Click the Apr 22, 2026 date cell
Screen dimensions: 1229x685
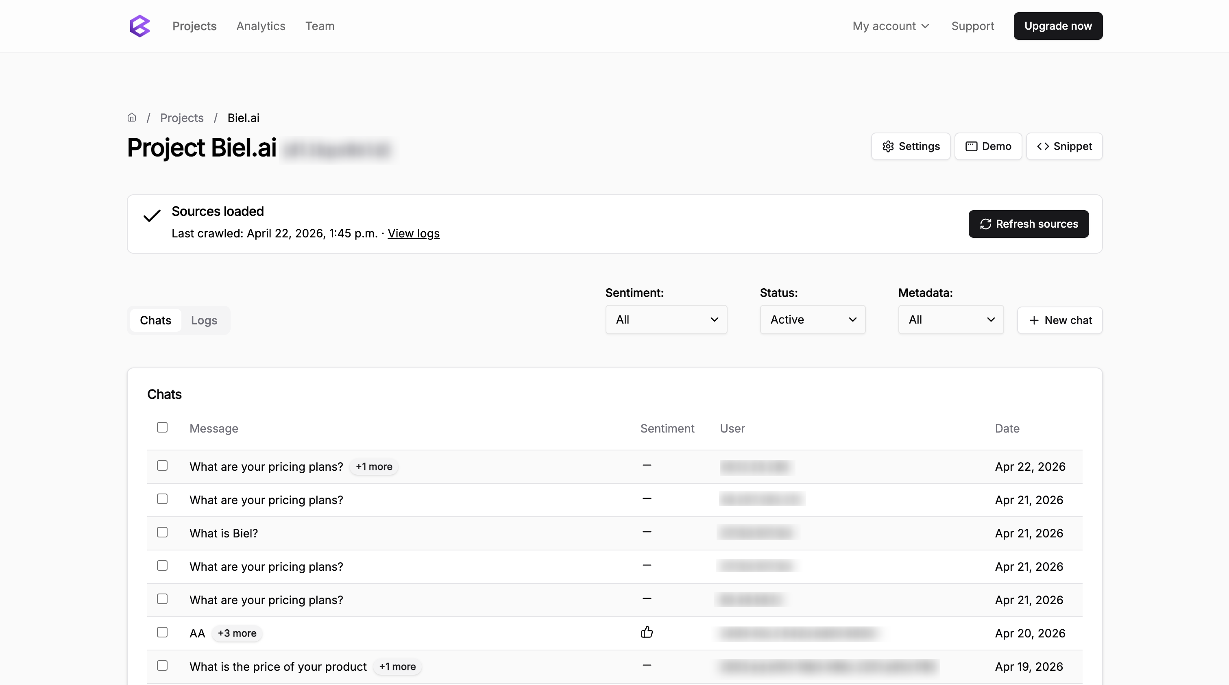point(1030,467)
